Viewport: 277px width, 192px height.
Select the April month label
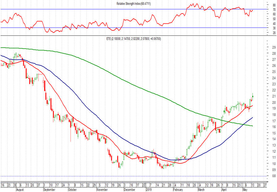pyautogui.click(x=224, y=190)
